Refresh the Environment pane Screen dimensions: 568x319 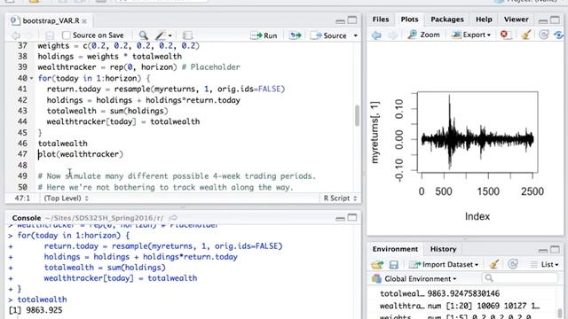[x=513, y=264]
